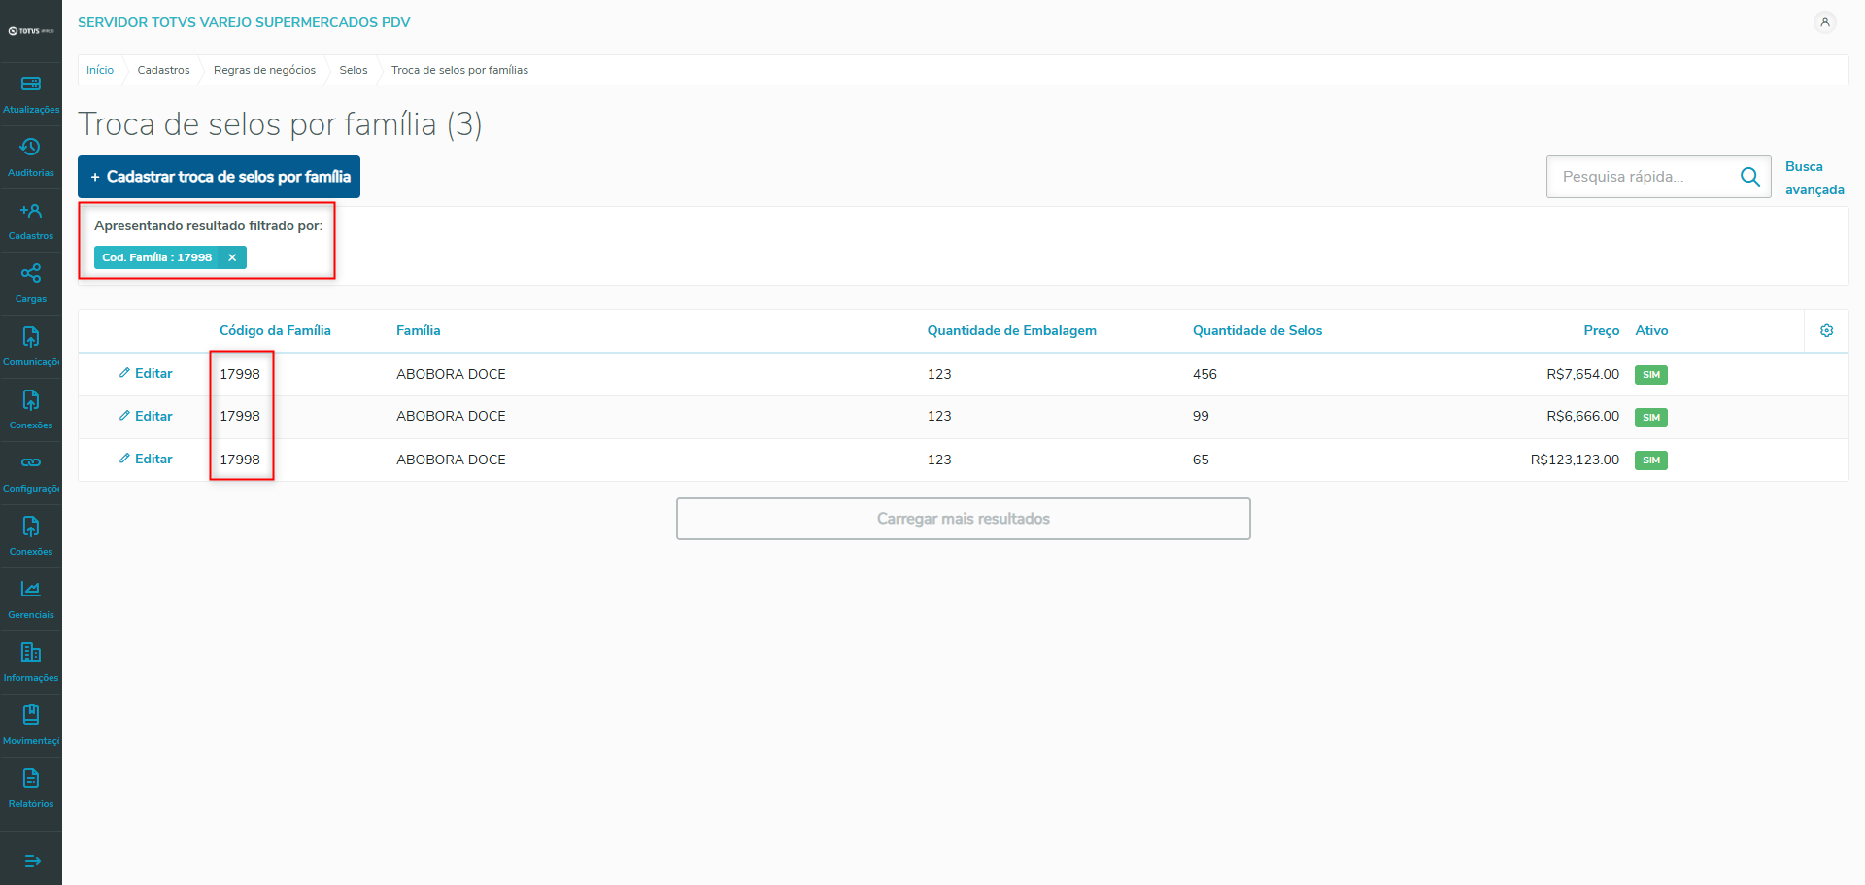Viewport: 1865px width, 885px height.
Task: Open Relatórios in the sidebar
Action: (31, 790)
